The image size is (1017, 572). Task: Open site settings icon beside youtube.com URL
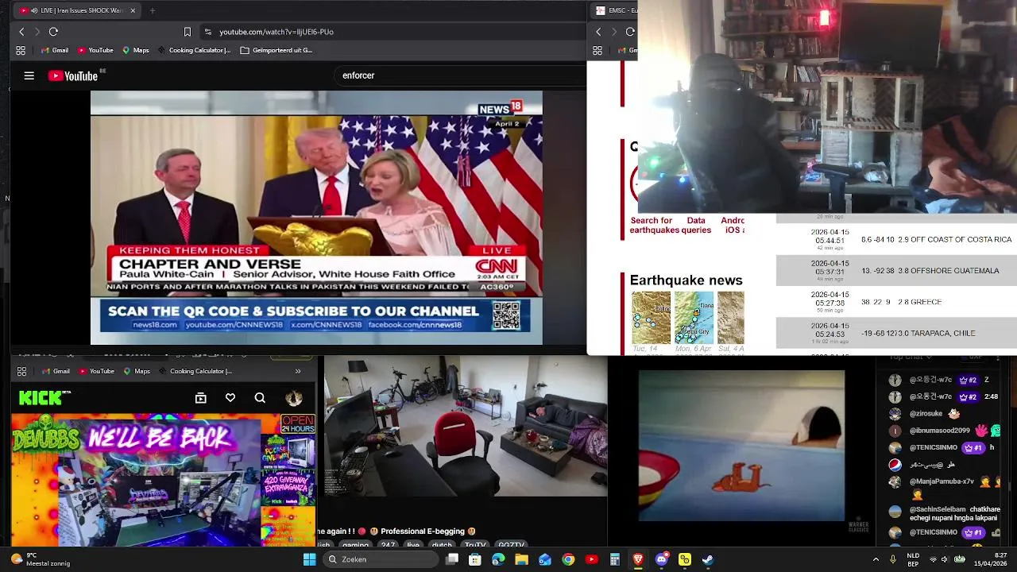208,32
